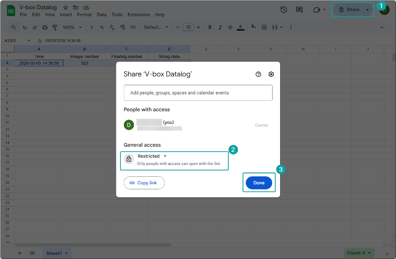Star the V-box Datalog document
The height and width of the screenshot is (259, 396).
point(66,8)
